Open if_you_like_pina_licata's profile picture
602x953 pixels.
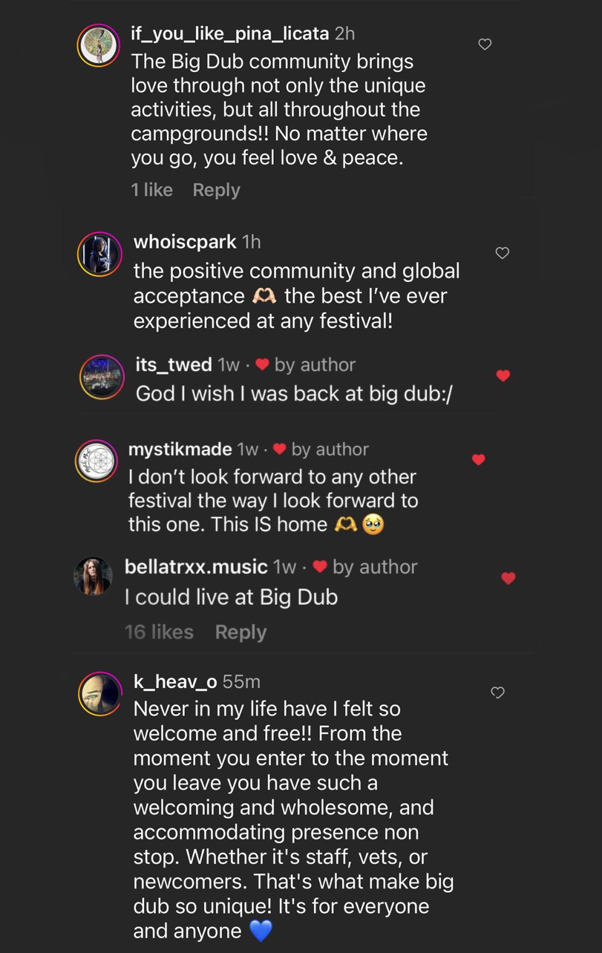click(x=99, y=45)
